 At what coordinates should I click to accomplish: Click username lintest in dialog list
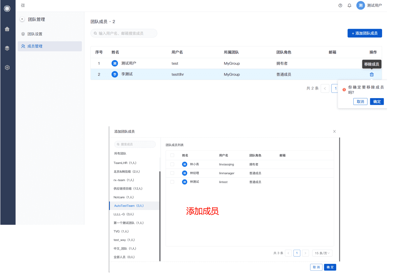(x=223, y=182)
